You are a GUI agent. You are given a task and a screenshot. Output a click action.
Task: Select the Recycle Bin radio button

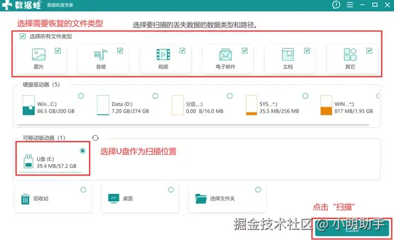(x=83, y=189)
